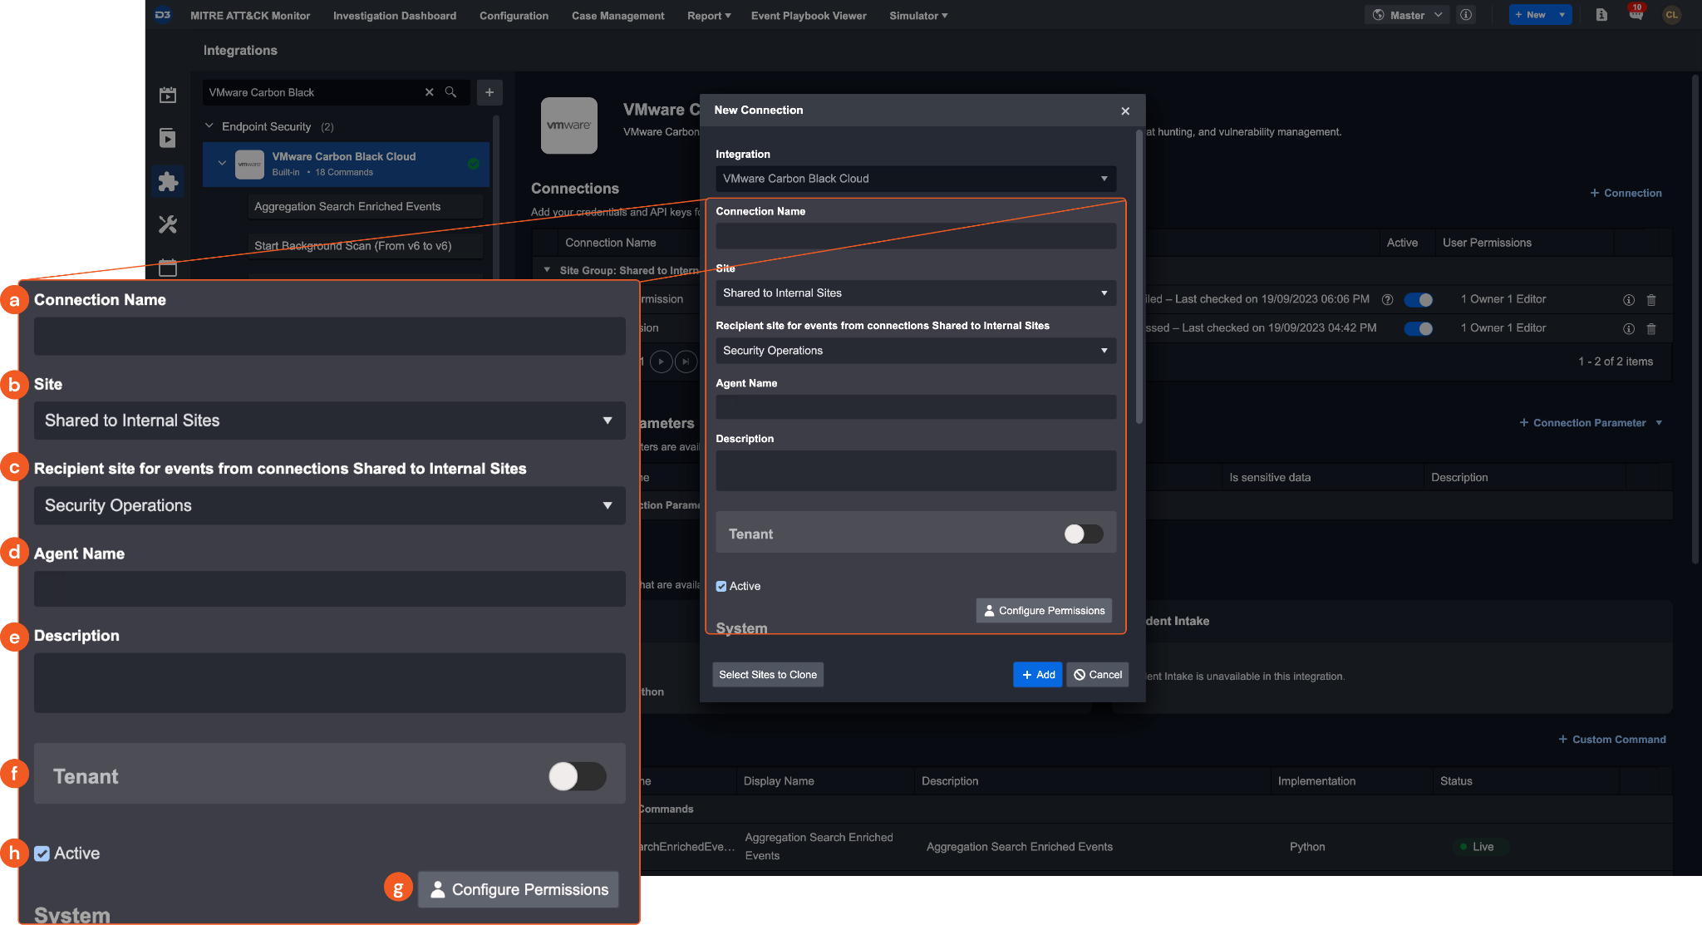Screen dimensions: 1702x925
Task: Click help icon beside 19/09/2023 06:06 PM
Action: [1387, 299]
